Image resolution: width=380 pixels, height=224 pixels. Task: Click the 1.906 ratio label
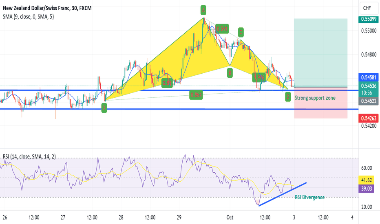[259, 77]
